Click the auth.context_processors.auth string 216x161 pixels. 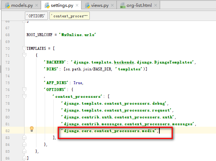click(118, 117)
